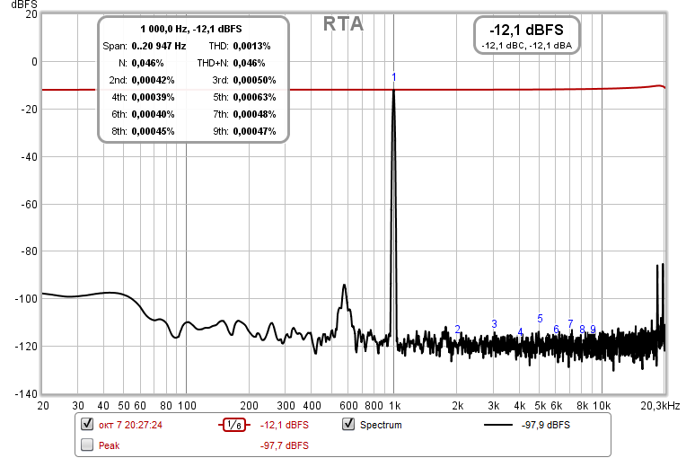
Task: Click the 1 000,0 Hz, -12,1 dBFS heading
Action: point(190,29)
